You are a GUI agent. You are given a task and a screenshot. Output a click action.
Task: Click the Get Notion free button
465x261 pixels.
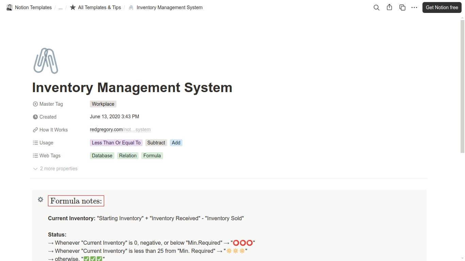(442, 7)
